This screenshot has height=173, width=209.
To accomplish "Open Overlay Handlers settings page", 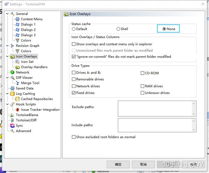I will point(34,67).
